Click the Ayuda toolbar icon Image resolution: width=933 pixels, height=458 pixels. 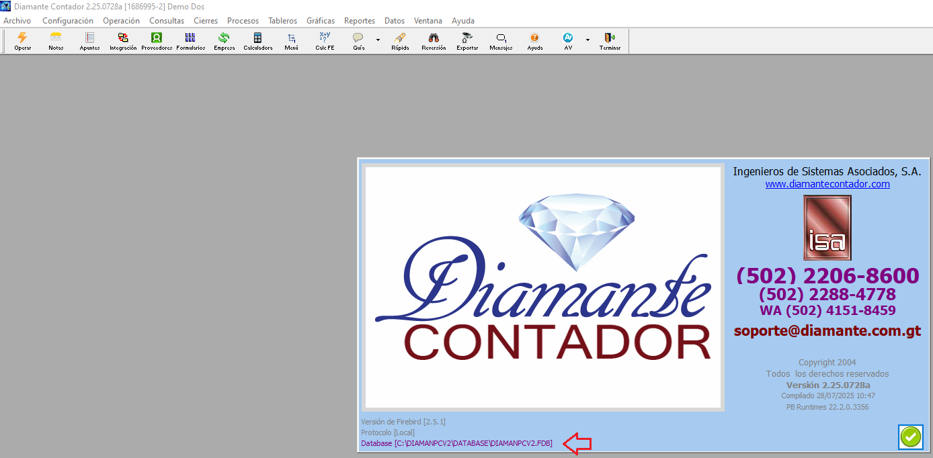(x=534, y=41)
